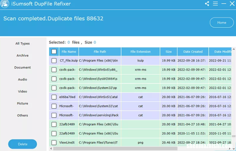This screenshot has width=236, height=151.
Task: Check the 22afb3489 2021-04-27 row checkbox
Action: click(x=54, y=124)
